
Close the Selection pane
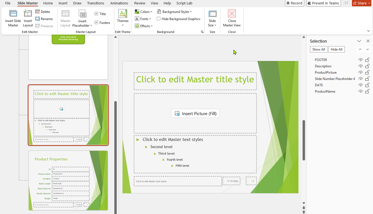[368, 41]
